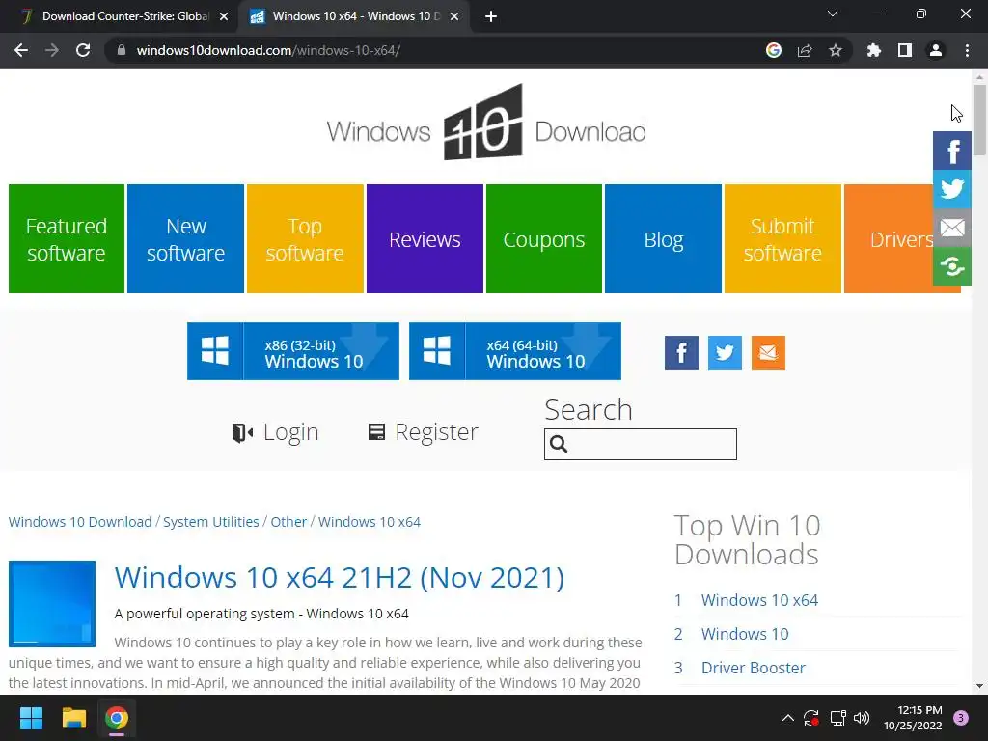The image size is (988, 741).
Task: Open the Chrome profile icon
Action: pos(936,50)
